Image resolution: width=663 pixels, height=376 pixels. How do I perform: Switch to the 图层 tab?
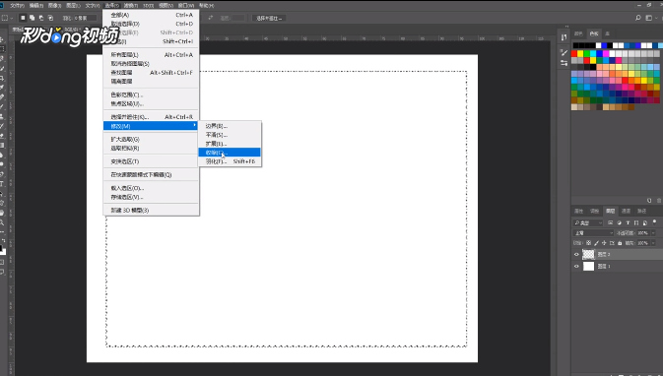click(x=610, y=211)
